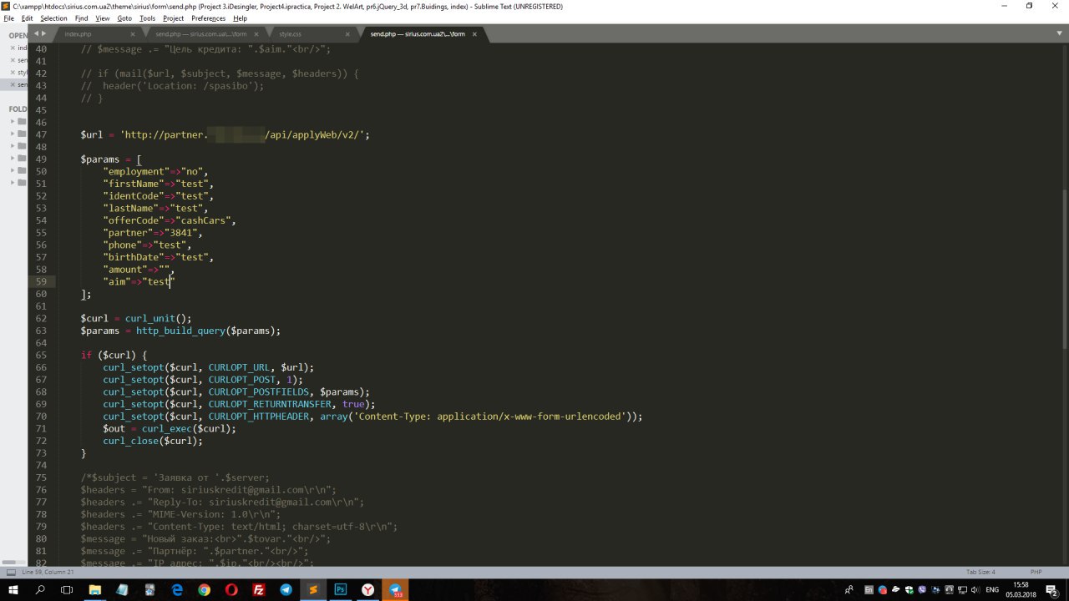Open the PHP syntax selector
The width and height of the screenshot is (1069, 601).
(1036, 572)
